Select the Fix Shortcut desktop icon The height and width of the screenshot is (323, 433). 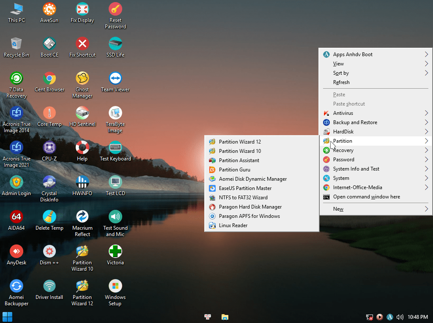(x=82, y=47)
